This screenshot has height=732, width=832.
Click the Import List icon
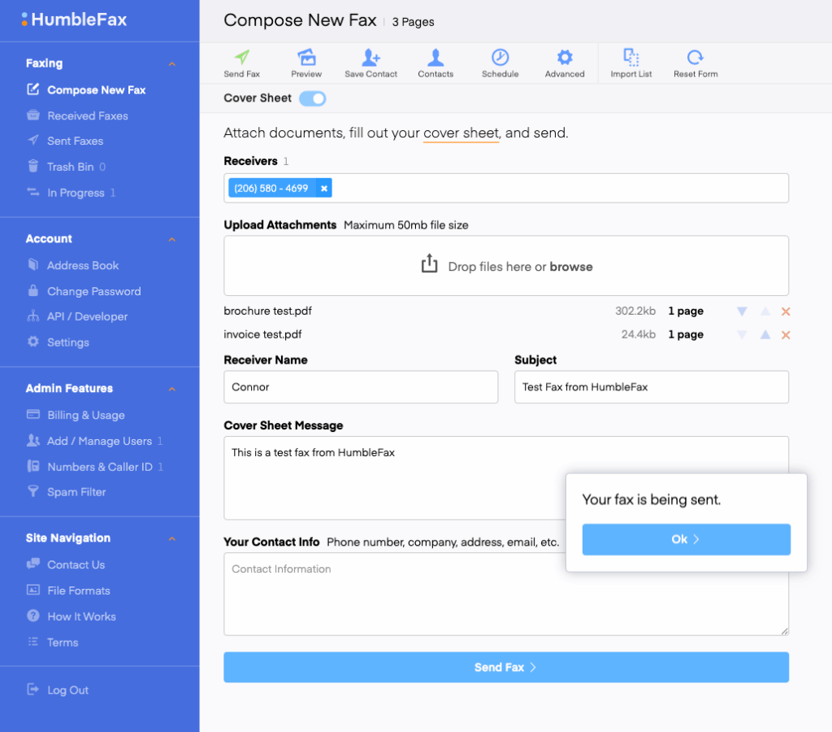[x=631, y=59]
